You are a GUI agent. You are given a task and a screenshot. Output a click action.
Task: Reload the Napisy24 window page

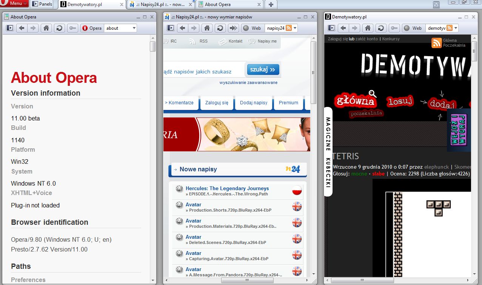click(220, 28)
